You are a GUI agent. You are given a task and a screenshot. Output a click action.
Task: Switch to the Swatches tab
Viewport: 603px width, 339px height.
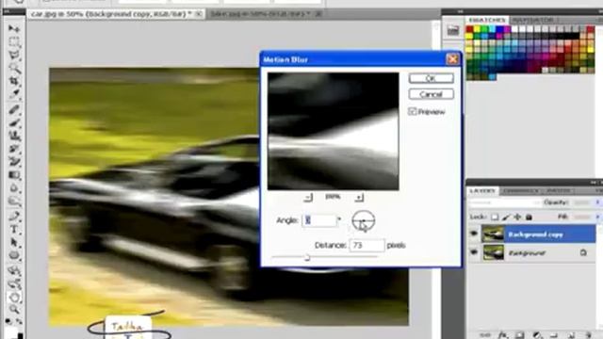487,20
